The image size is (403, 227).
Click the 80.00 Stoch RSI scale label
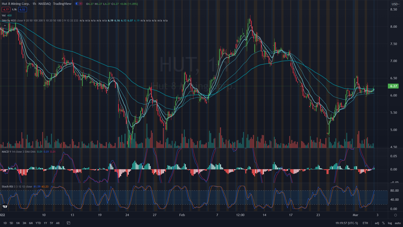394,190
